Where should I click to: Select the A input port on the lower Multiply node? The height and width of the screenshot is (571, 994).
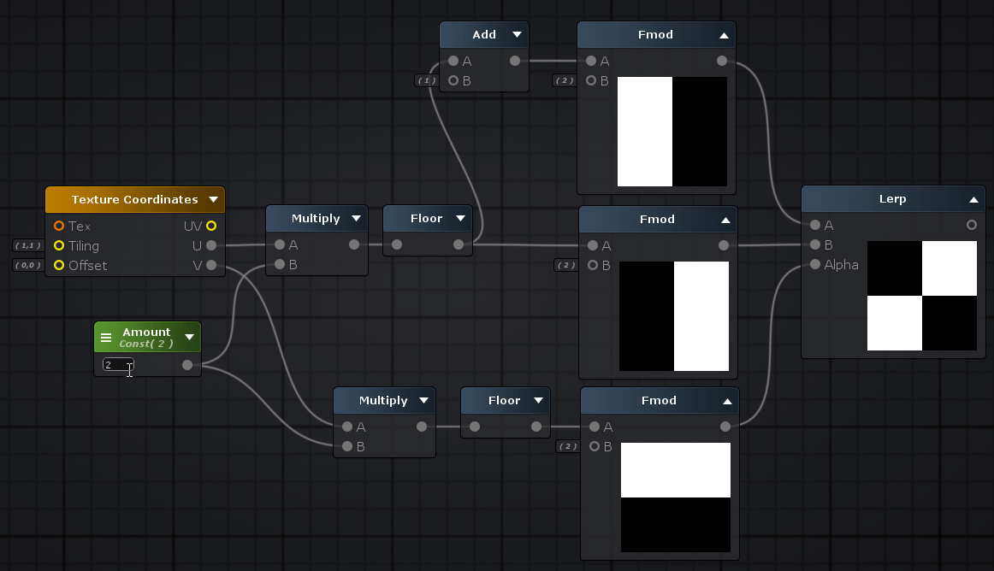point(347,426)
